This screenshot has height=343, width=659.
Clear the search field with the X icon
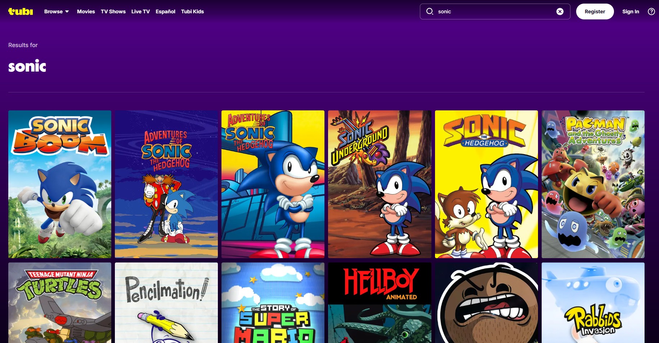(x=560, y=12)
